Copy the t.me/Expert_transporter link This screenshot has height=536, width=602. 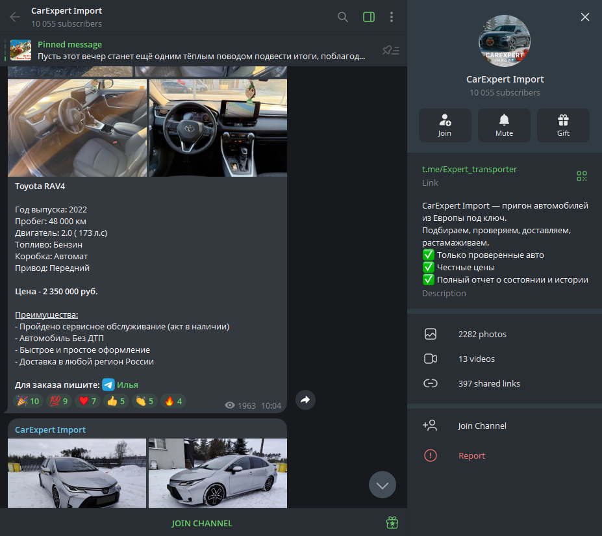click(x=469, y=169)
